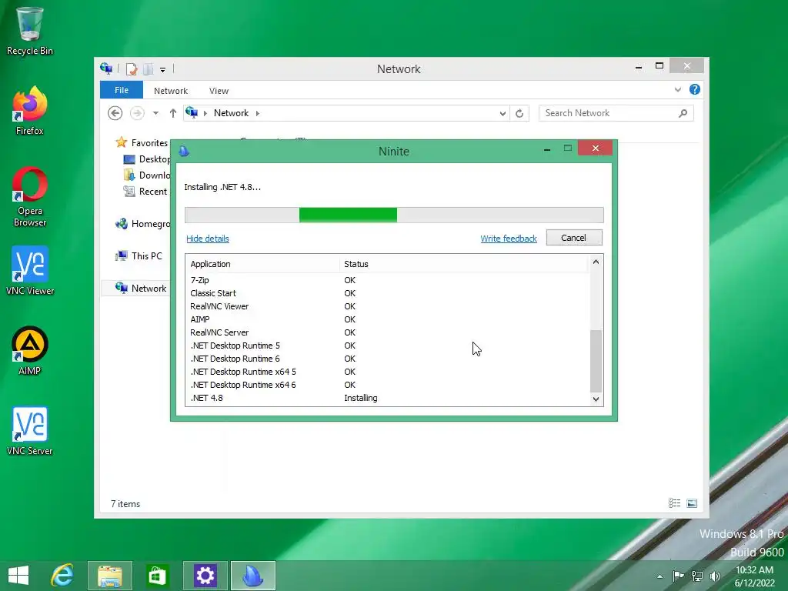Click the Application column header
The height and width of the screenshot is (591, 788).
[262, 264]
